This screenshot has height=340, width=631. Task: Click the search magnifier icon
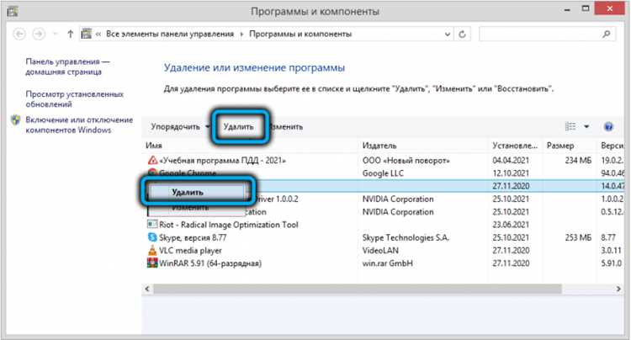[606, 35]
